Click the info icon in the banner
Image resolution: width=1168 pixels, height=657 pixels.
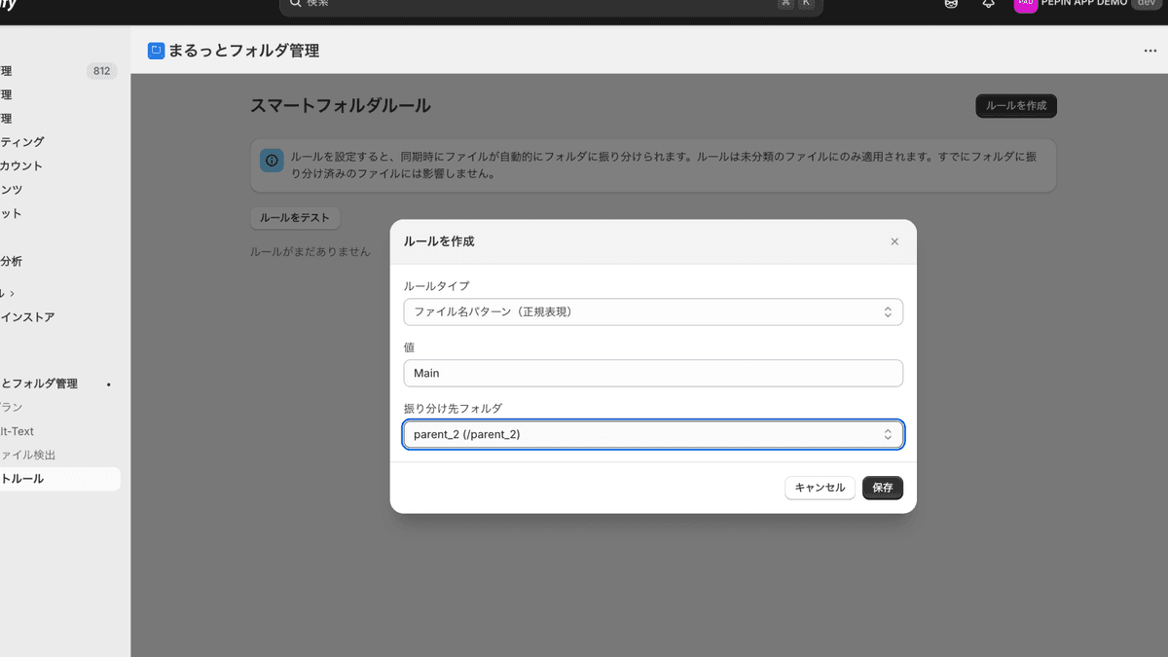(272, 160)
